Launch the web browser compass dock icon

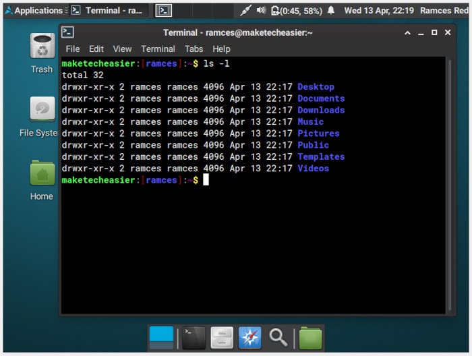(x=250, y=338)
